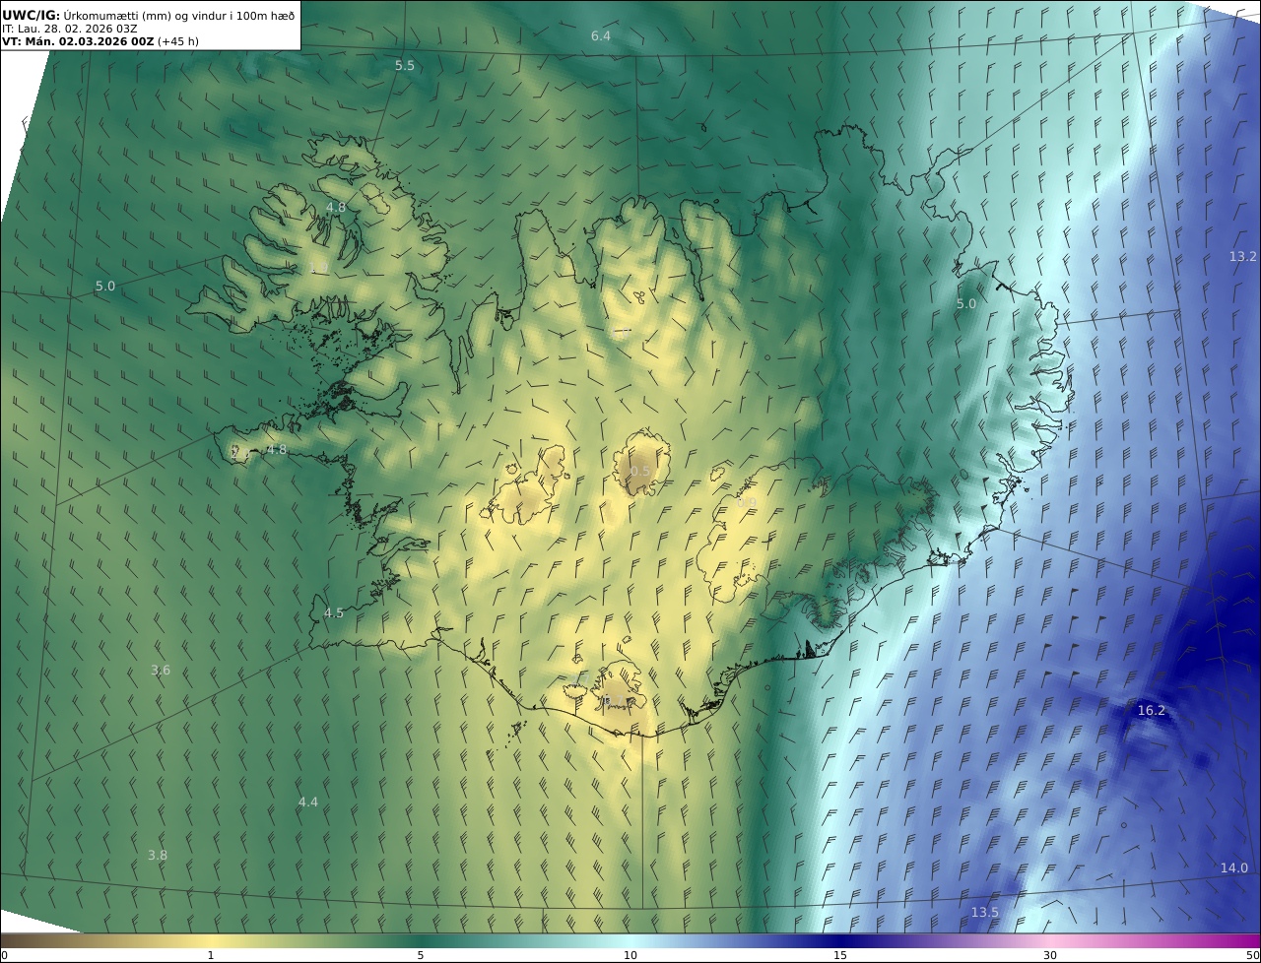Click the 5.5 value label on the map

tap(405, 66)
